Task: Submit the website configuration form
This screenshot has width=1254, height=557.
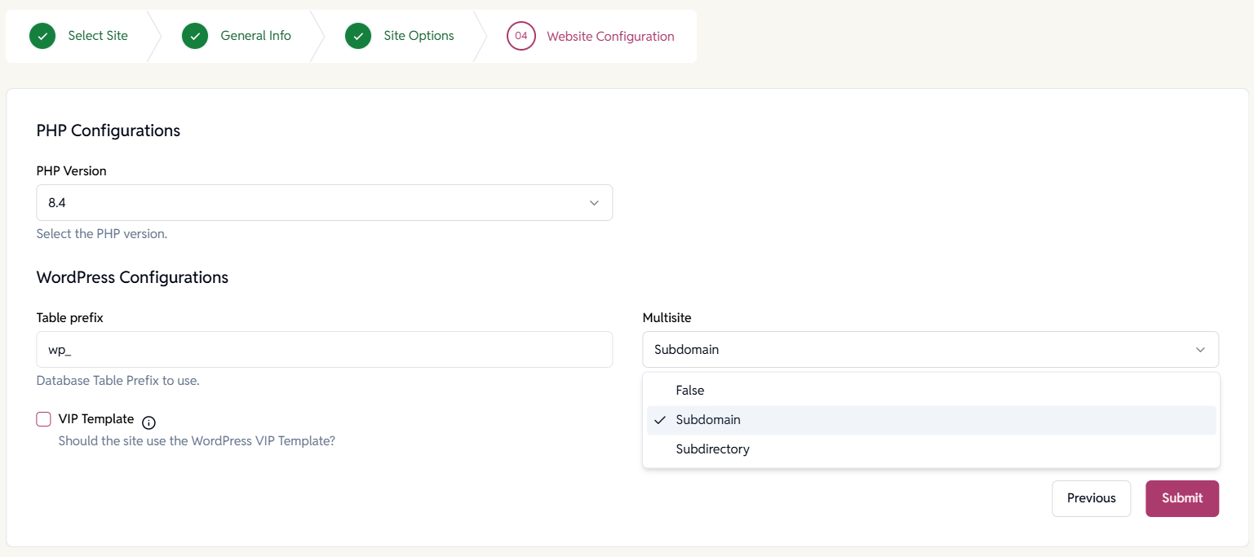Action: (1181, 498)
